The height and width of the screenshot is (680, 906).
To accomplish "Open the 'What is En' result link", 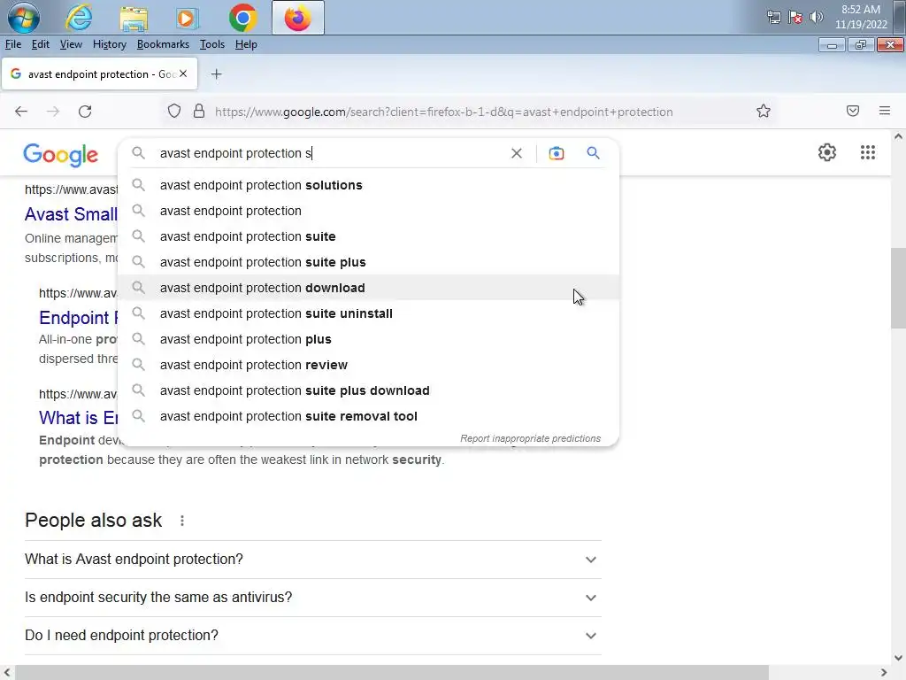I will (x=78, y=418).
